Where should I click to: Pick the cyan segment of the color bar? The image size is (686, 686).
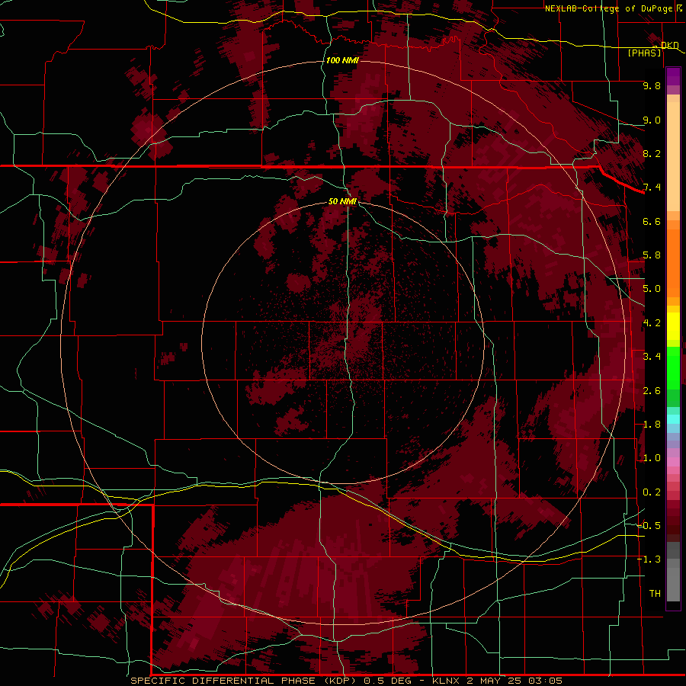pyautogui.click(x=673, y=419)
